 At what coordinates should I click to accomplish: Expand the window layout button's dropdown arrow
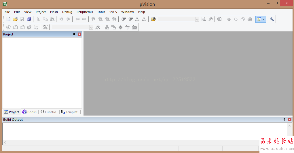point(264,19)
